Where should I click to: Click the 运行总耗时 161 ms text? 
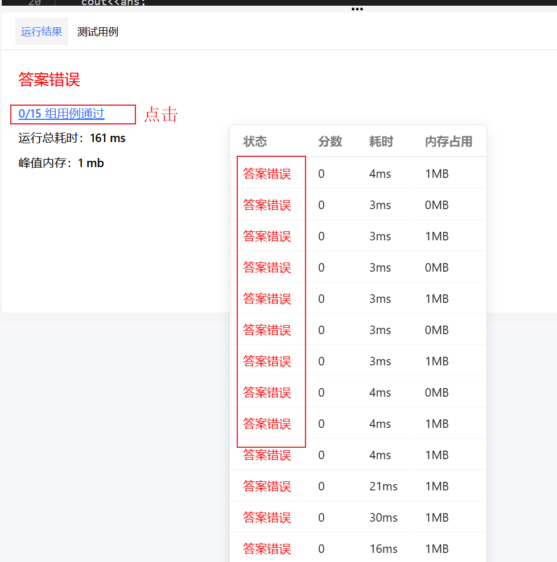tap(72, 138)
